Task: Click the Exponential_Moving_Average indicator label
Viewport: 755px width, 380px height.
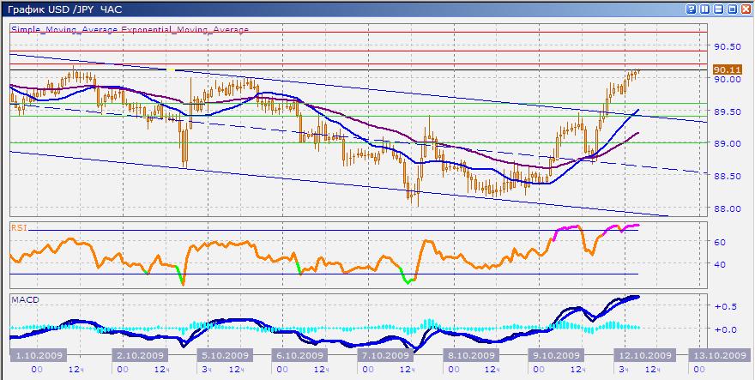Action: (185, 29)
